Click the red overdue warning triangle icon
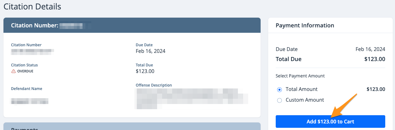 point(13,71)
